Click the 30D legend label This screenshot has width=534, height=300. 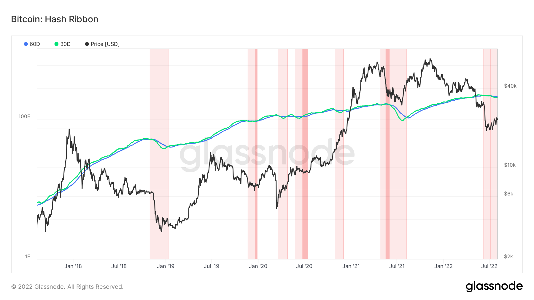click(65, 44)
